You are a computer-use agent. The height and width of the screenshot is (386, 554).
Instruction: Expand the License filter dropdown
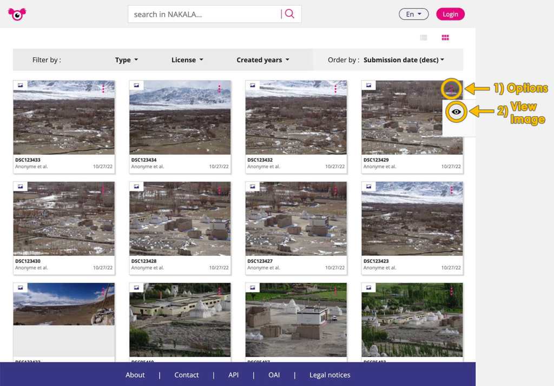click(187, 60)
